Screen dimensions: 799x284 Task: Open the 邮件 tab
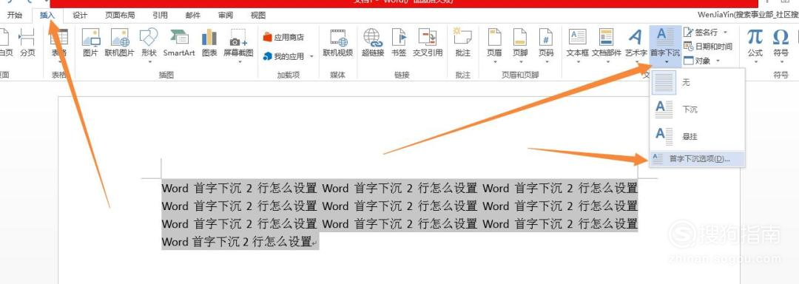(192, 16)
